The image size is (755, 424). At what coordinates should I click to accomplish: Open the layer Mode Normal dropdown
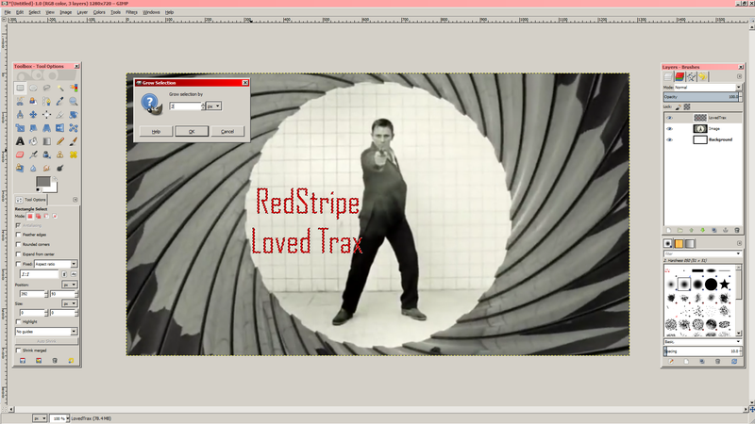click(x=707, y=88)
